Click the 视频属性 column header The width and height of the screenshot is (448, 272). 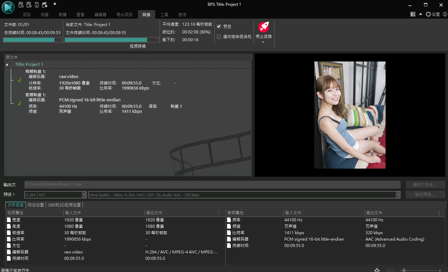[34, 213]
